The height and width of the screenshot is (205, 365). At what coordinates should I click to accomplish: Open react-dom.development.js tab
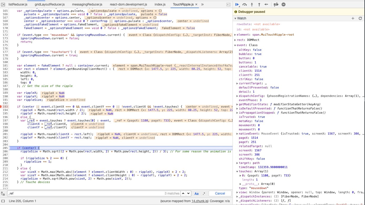(x=128, y=4)
